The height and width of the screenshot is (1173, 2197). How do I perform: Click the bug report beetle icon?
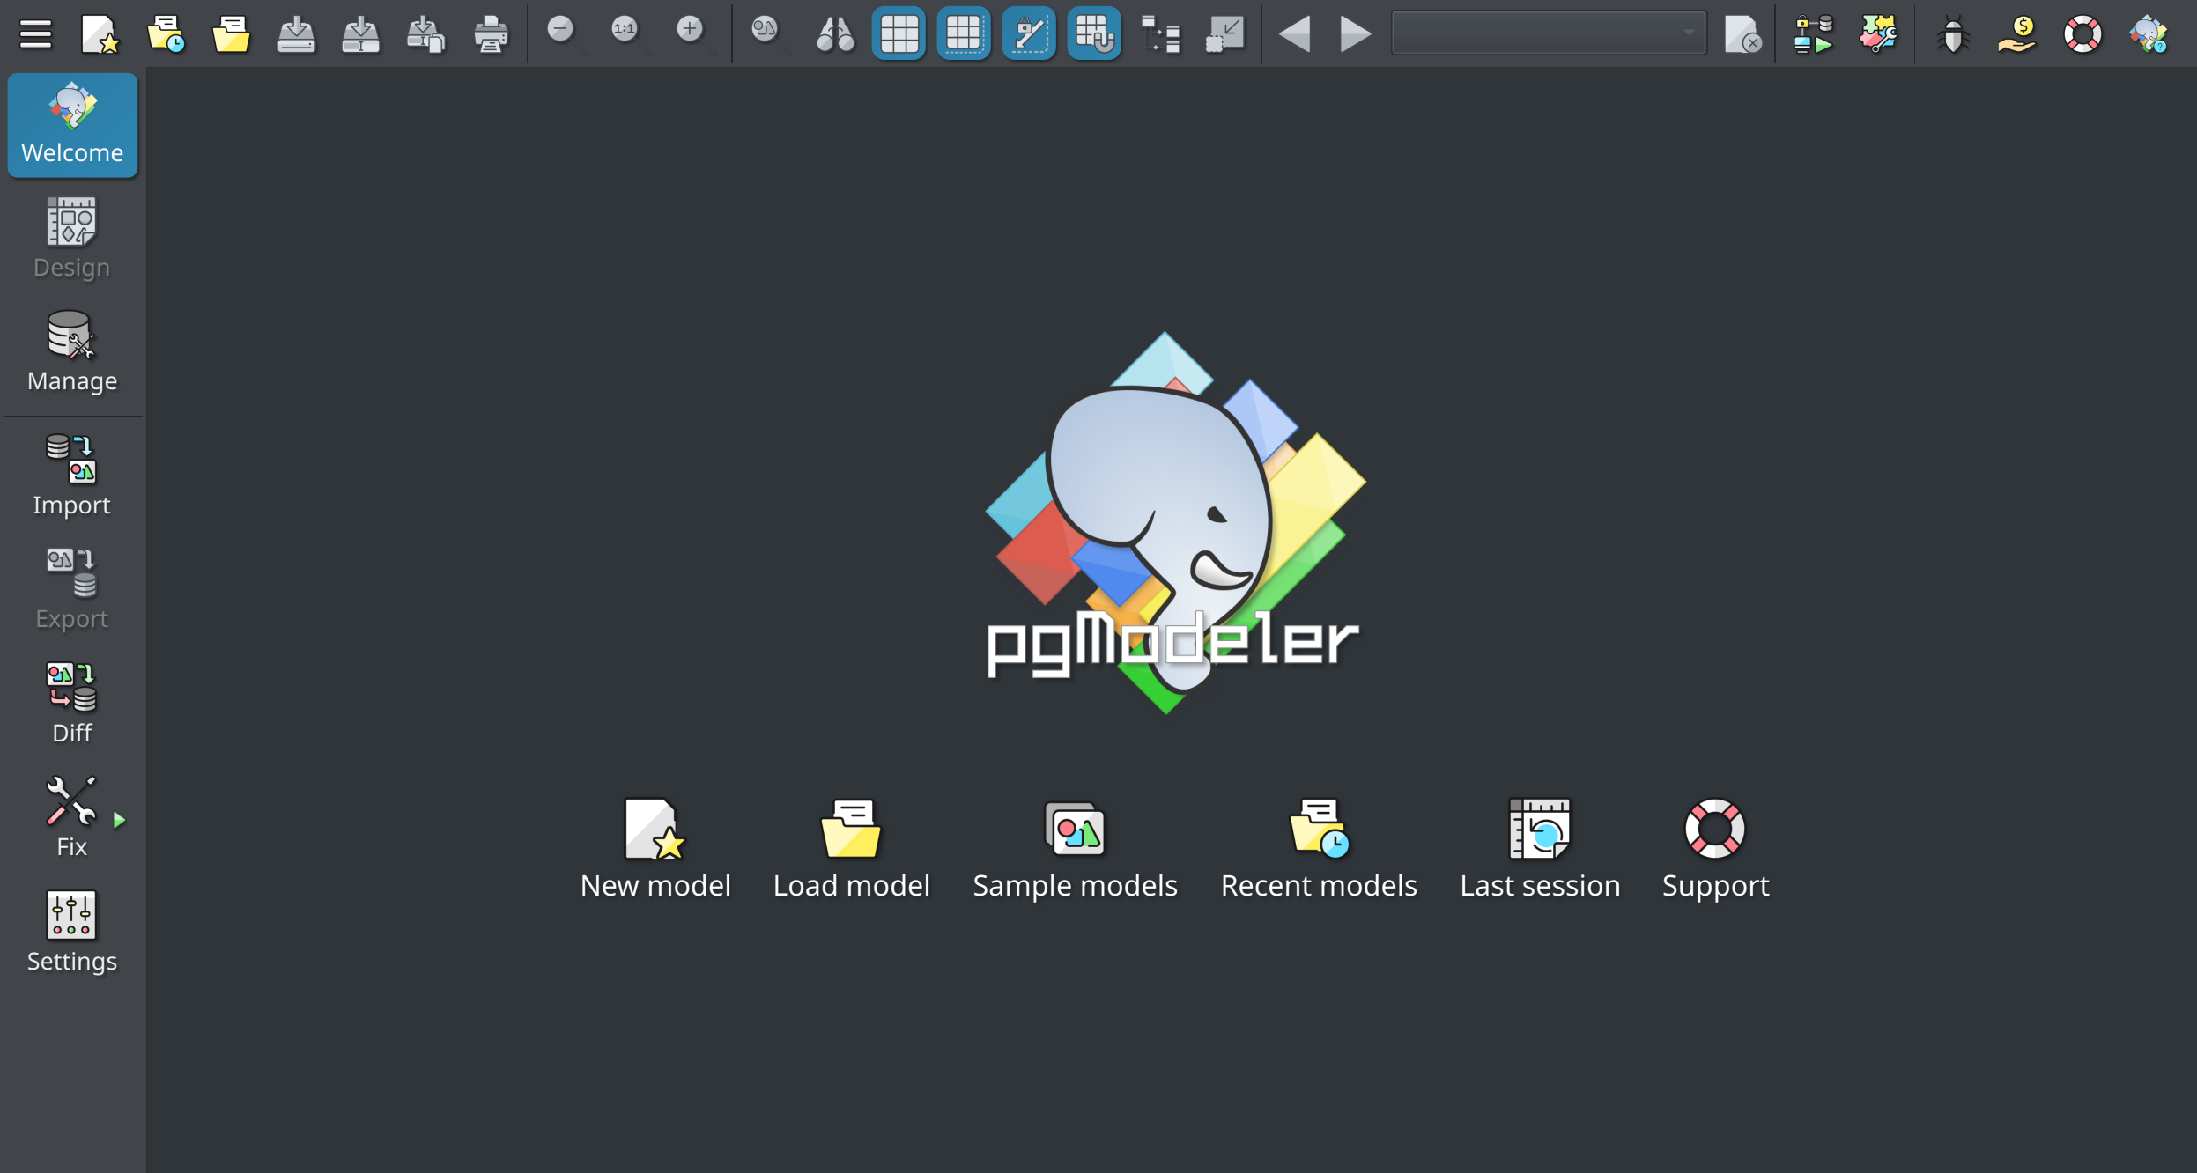pyautogui.click(x=1953, y=34)
